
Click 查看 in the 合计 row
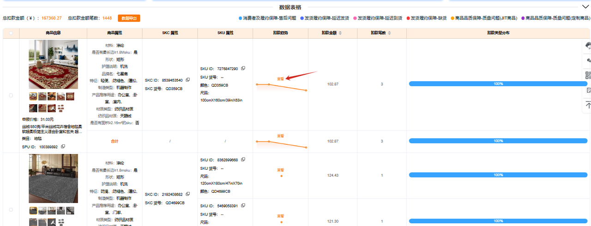coord(280,136)
